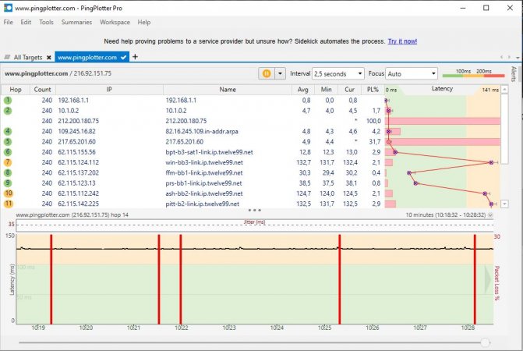Sort by the Count column header
Screen dimensions: 523x351
pyautogui.click(x=43, y=90)
